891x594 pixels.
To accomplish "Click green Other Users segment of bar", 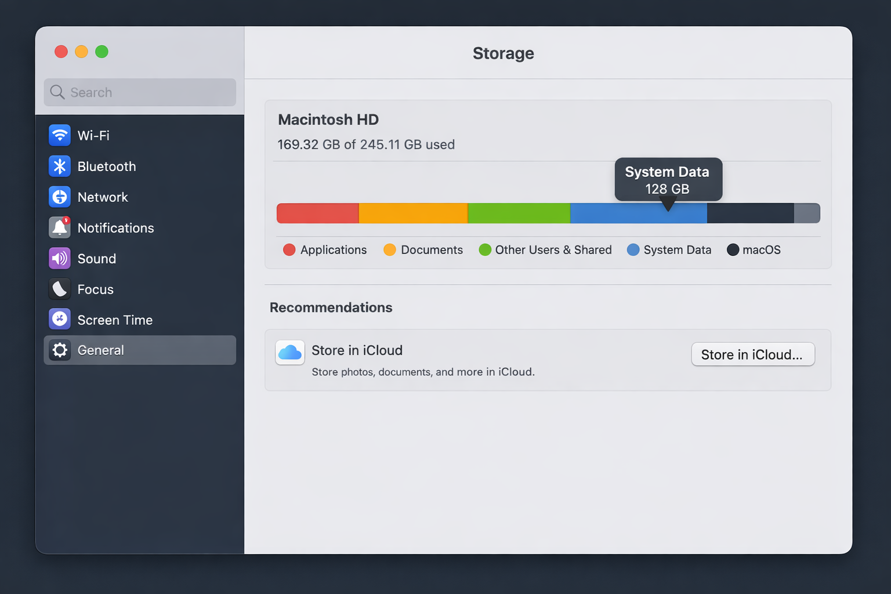I will click(519, 213).
